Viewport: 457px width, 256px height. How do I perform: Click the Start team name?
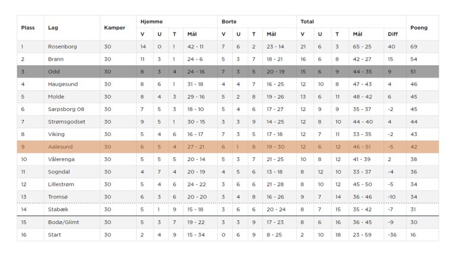coord(55,235)
